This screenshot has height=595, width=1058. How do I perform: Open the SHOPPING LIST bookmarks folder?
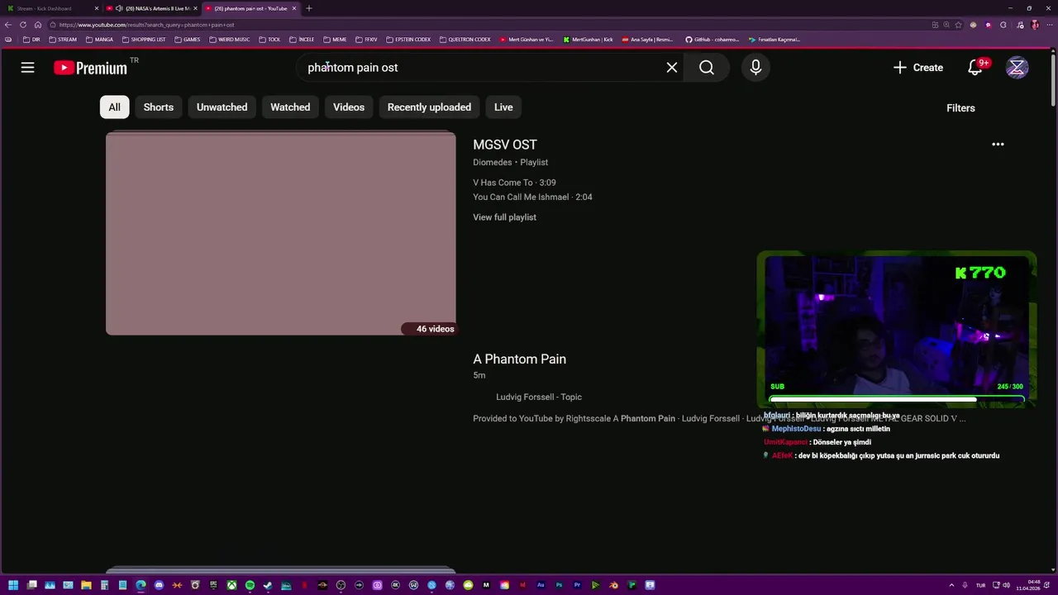[144, 40]
